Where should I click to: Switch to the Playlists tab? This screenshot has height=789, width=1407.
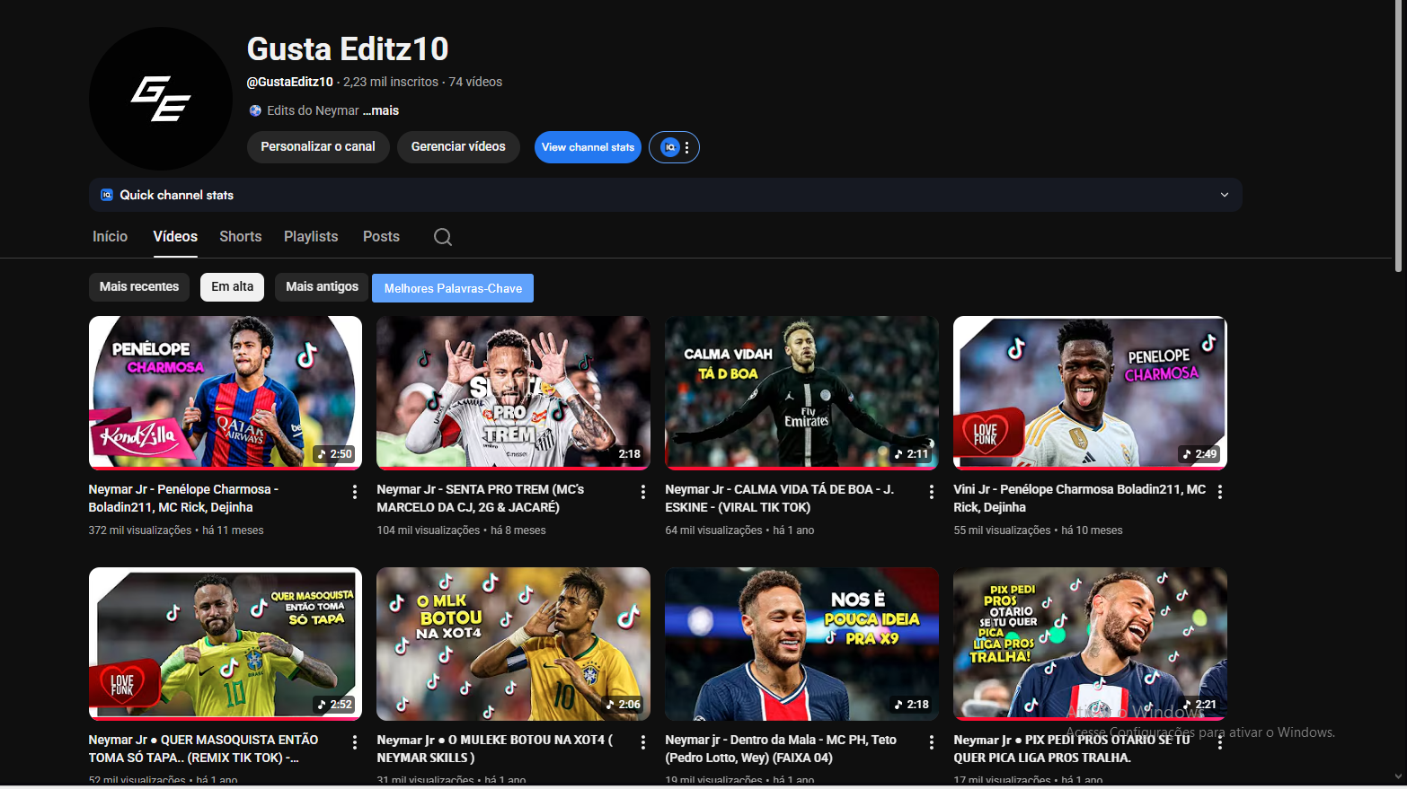coord(311,237)
